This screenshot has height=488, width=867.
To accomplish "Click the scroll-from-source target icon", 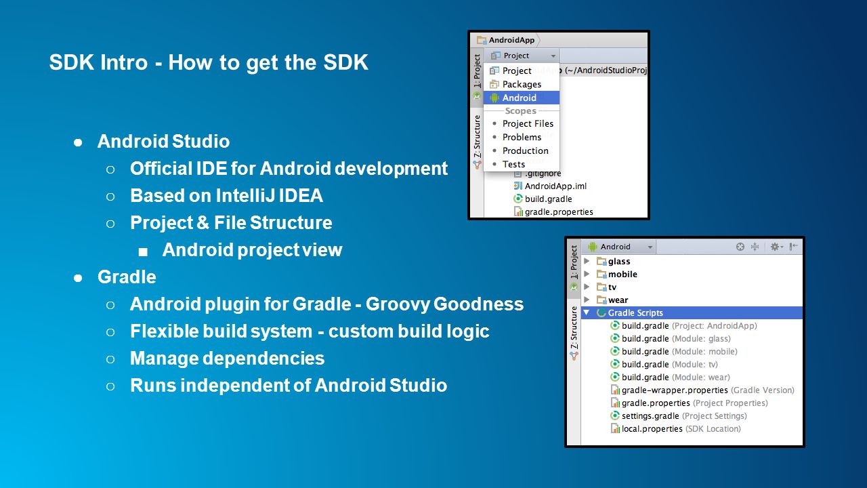I will [740, 247].
